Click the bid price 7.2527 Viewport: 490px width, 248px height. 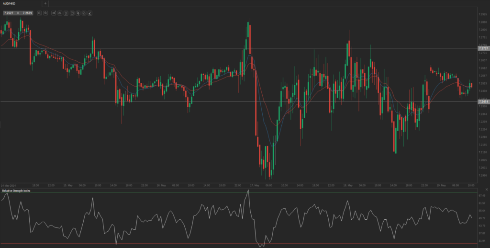click(9, 13)
